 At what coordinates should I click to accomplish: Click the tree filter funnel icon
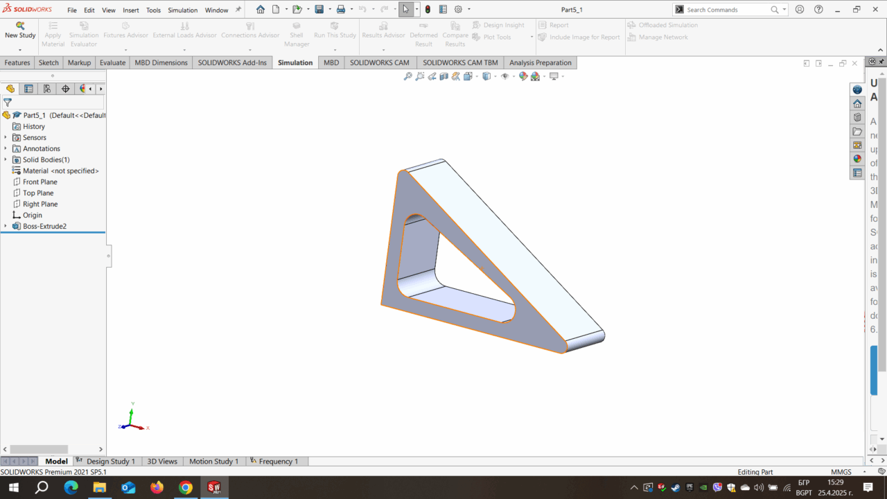pyautogui.click(x=8, y=102)
